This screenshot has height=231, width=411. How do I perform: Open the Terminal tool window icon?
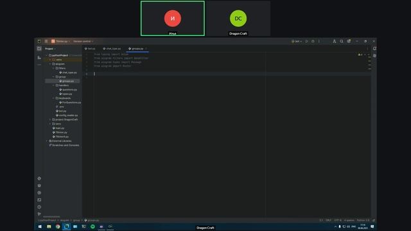pos(39,200)
